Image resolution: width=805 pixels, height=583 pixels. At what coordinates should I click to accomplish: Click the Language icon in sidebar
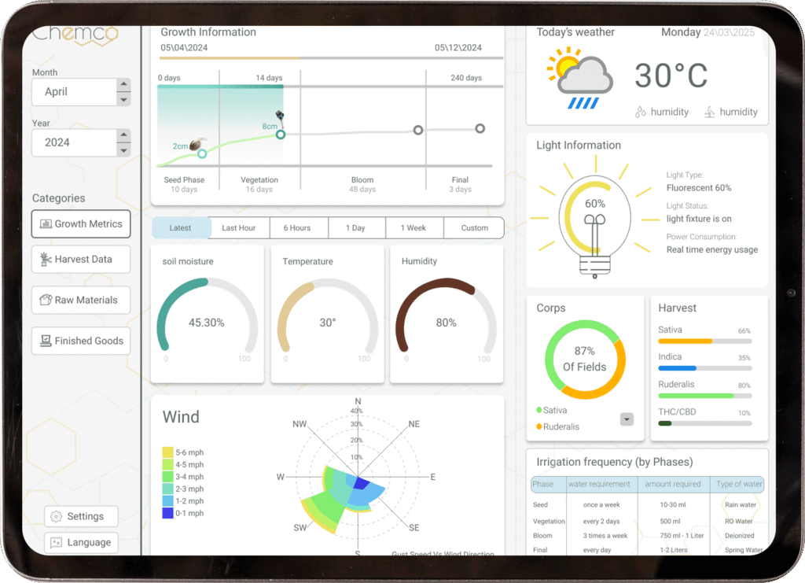(56, 543)
